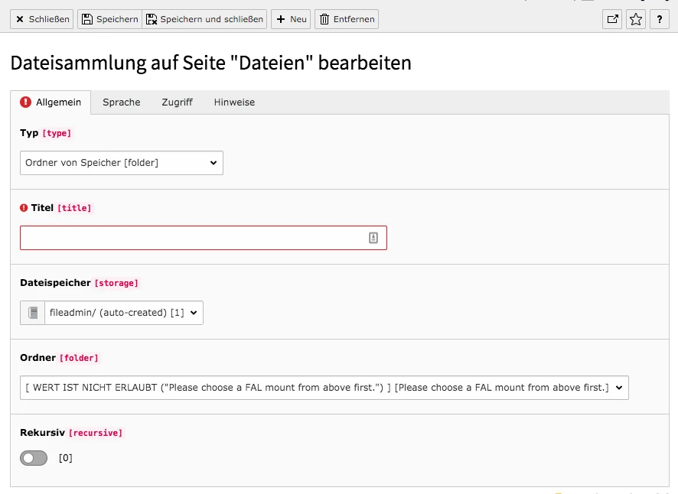Toggle the Rekursiv switch

[34, 458]
